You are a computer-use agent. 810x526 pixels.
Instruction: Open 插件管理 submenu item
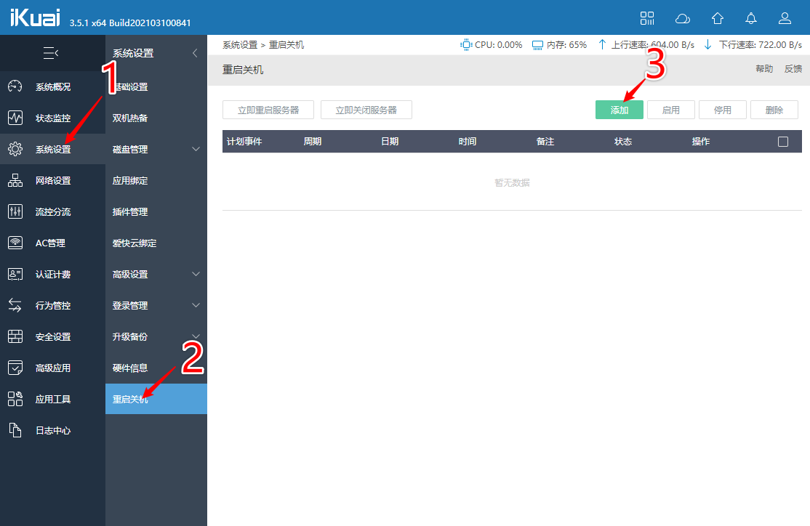point(156,211)
